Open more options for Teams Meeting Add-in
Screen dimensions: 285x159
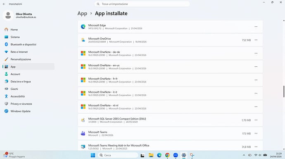tap(256, 147)
